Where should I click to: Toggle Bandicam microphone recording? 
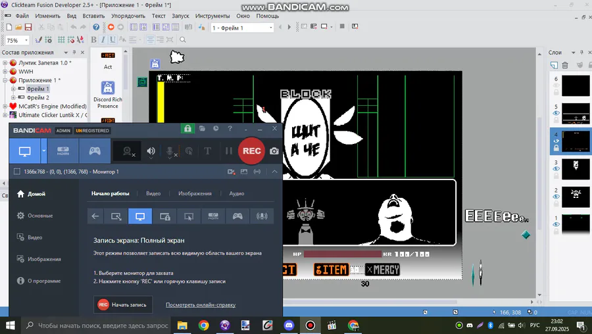[x=170, y=151]
